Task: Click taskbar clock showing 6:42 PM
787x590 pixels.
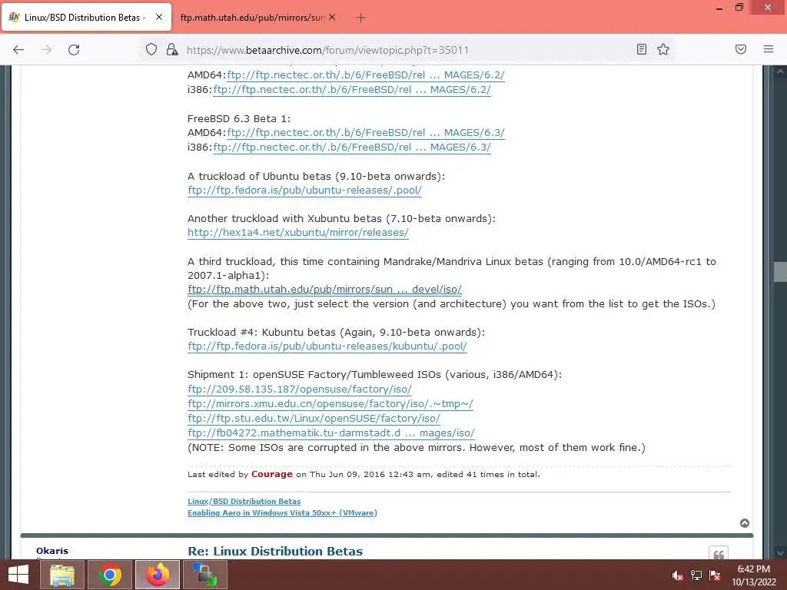Action: click(x=754, y=575)
